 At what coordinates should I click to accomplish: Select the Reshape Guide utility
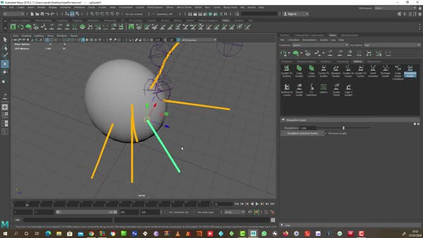click(x=385, y=71)
